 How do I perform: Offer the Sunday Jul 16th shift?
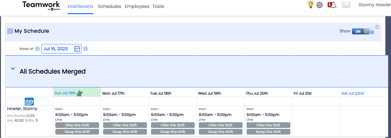(77, 125)
